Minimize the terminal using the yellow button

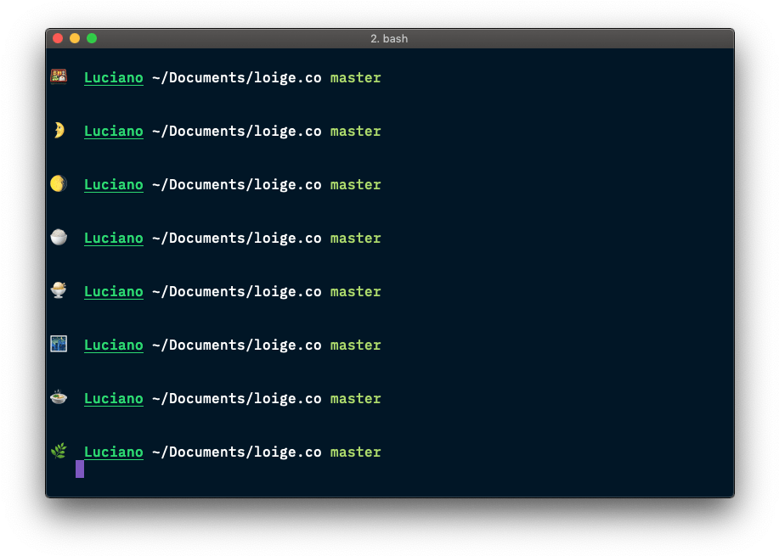pyautogui.click(x=75, y=38)
